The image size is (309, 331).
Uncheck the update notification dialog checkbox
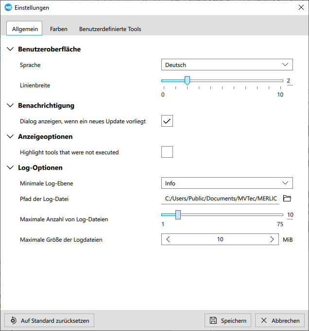point(167,121)
